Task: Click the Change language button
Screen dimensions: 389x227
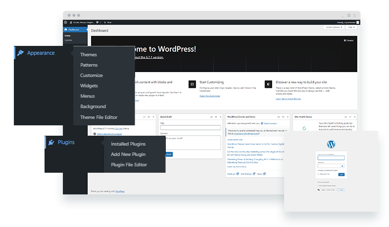Action: coord(341,190)
